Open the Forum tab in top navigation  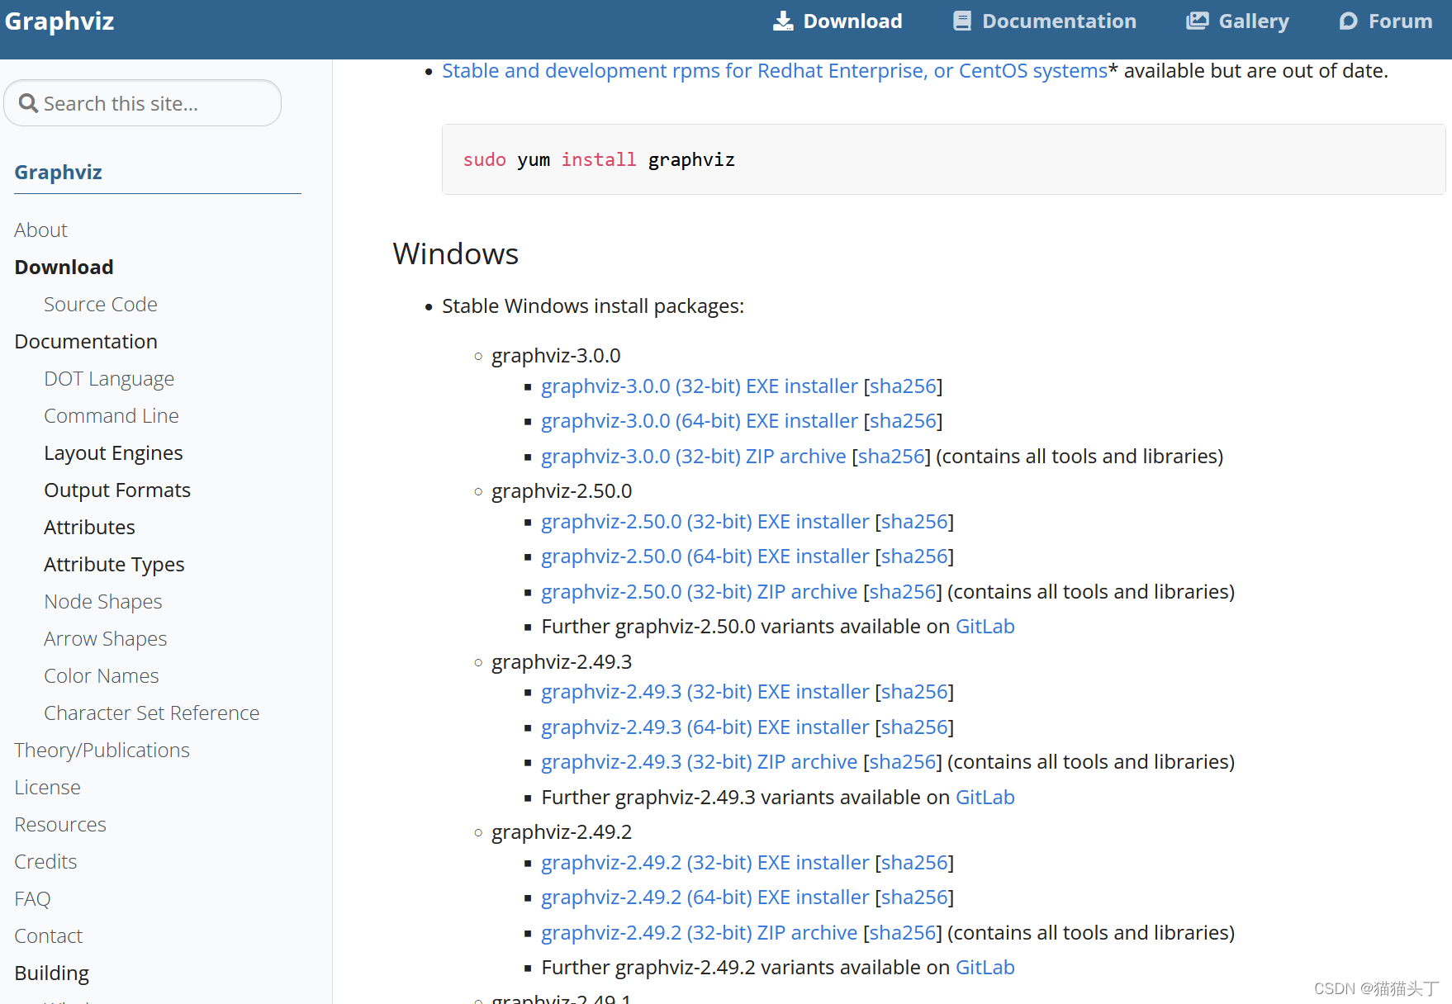pyautogui.click(x=1385, y=21)
